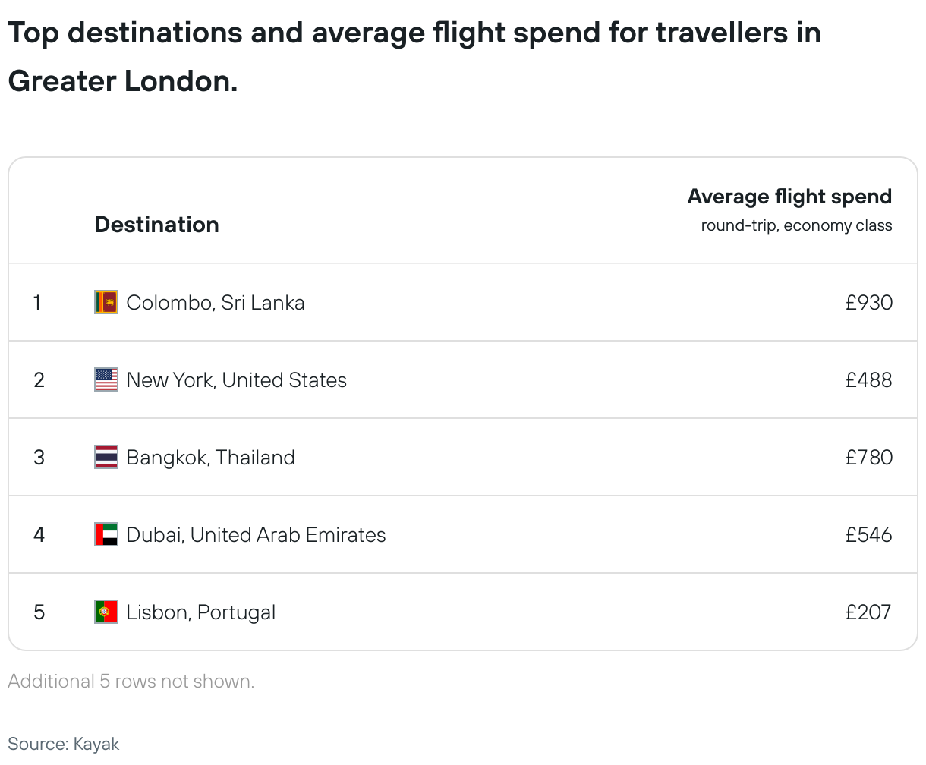Click the £207 flight spend value
926x765 pixels.
click(869, 612)
